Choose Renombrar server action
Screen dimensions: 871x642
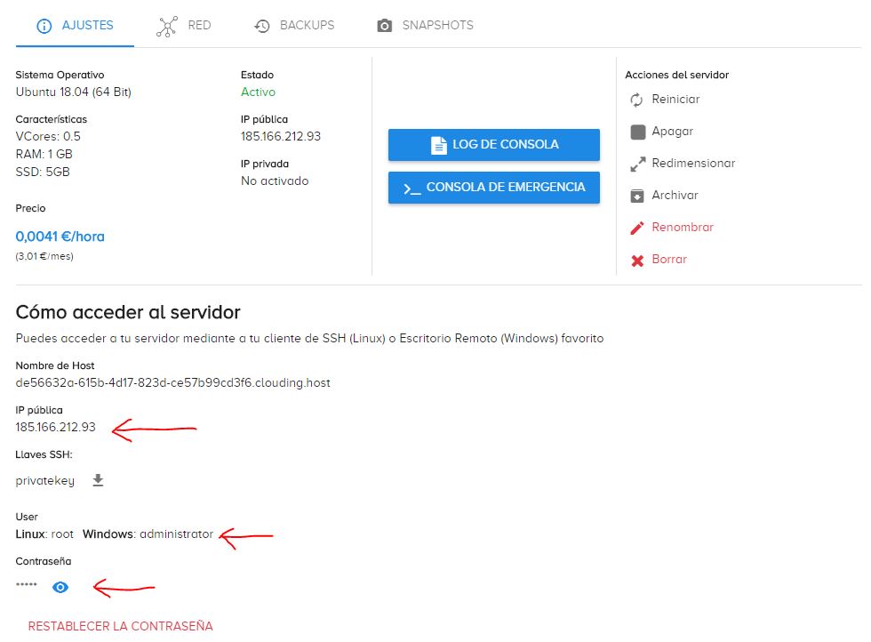tap(683, 228)
